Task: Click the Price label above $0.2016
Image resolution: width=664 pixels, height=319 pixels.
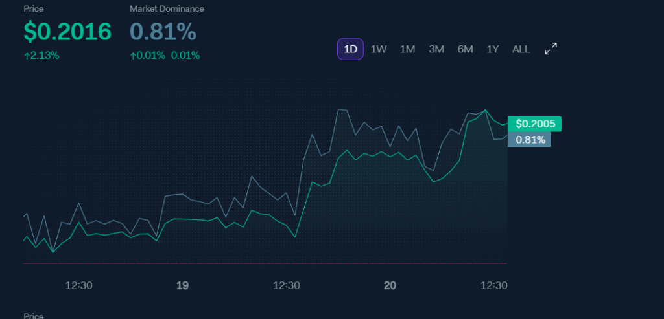Action: click(x=34, y=9)
